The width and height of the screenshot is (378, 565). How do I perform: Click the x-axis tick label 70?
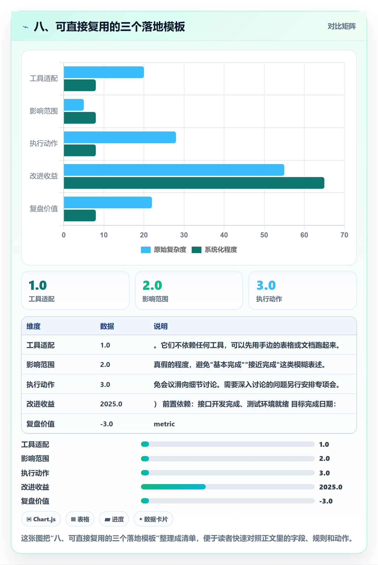pyautogui.click(x=344, y=235)
